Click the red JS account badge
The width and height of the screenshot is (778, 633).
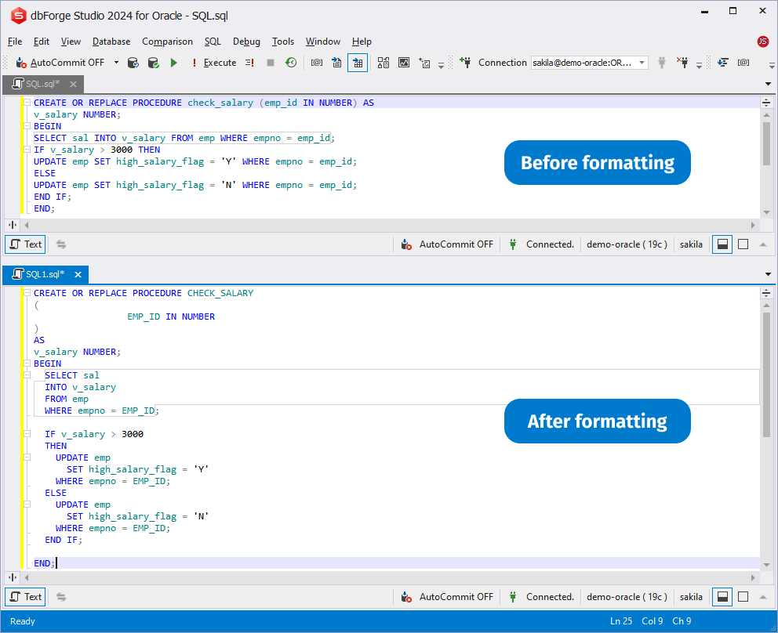762,42
